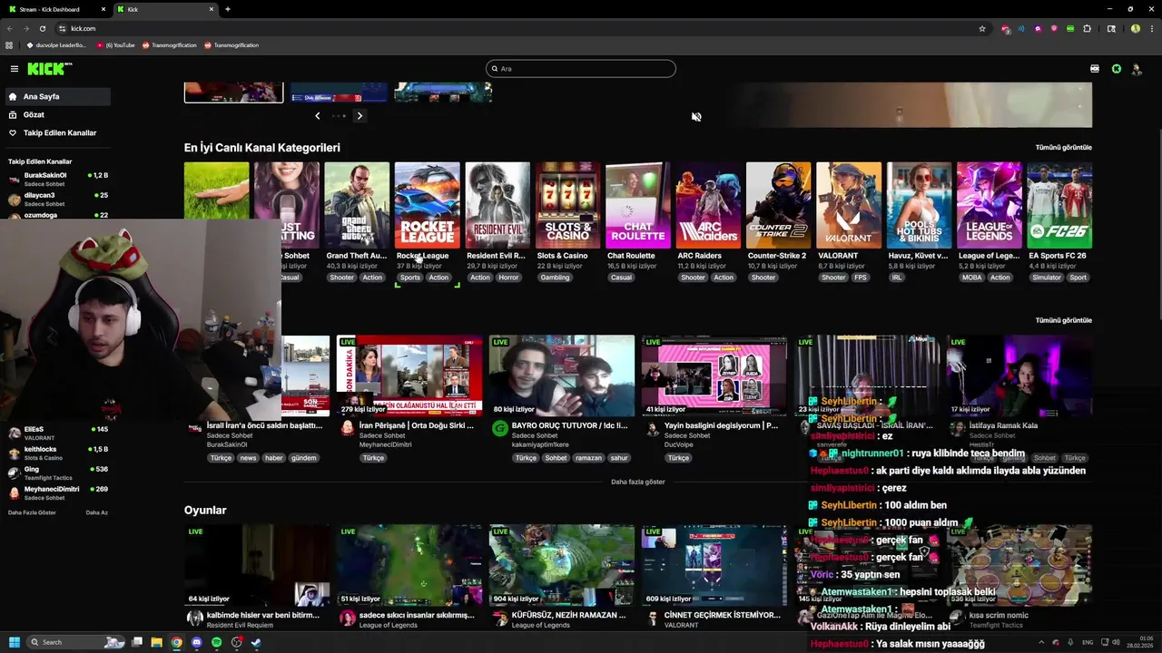Open Spotify from taskbar
This screenshot has height=653, width=1162.
coord(216,642)
